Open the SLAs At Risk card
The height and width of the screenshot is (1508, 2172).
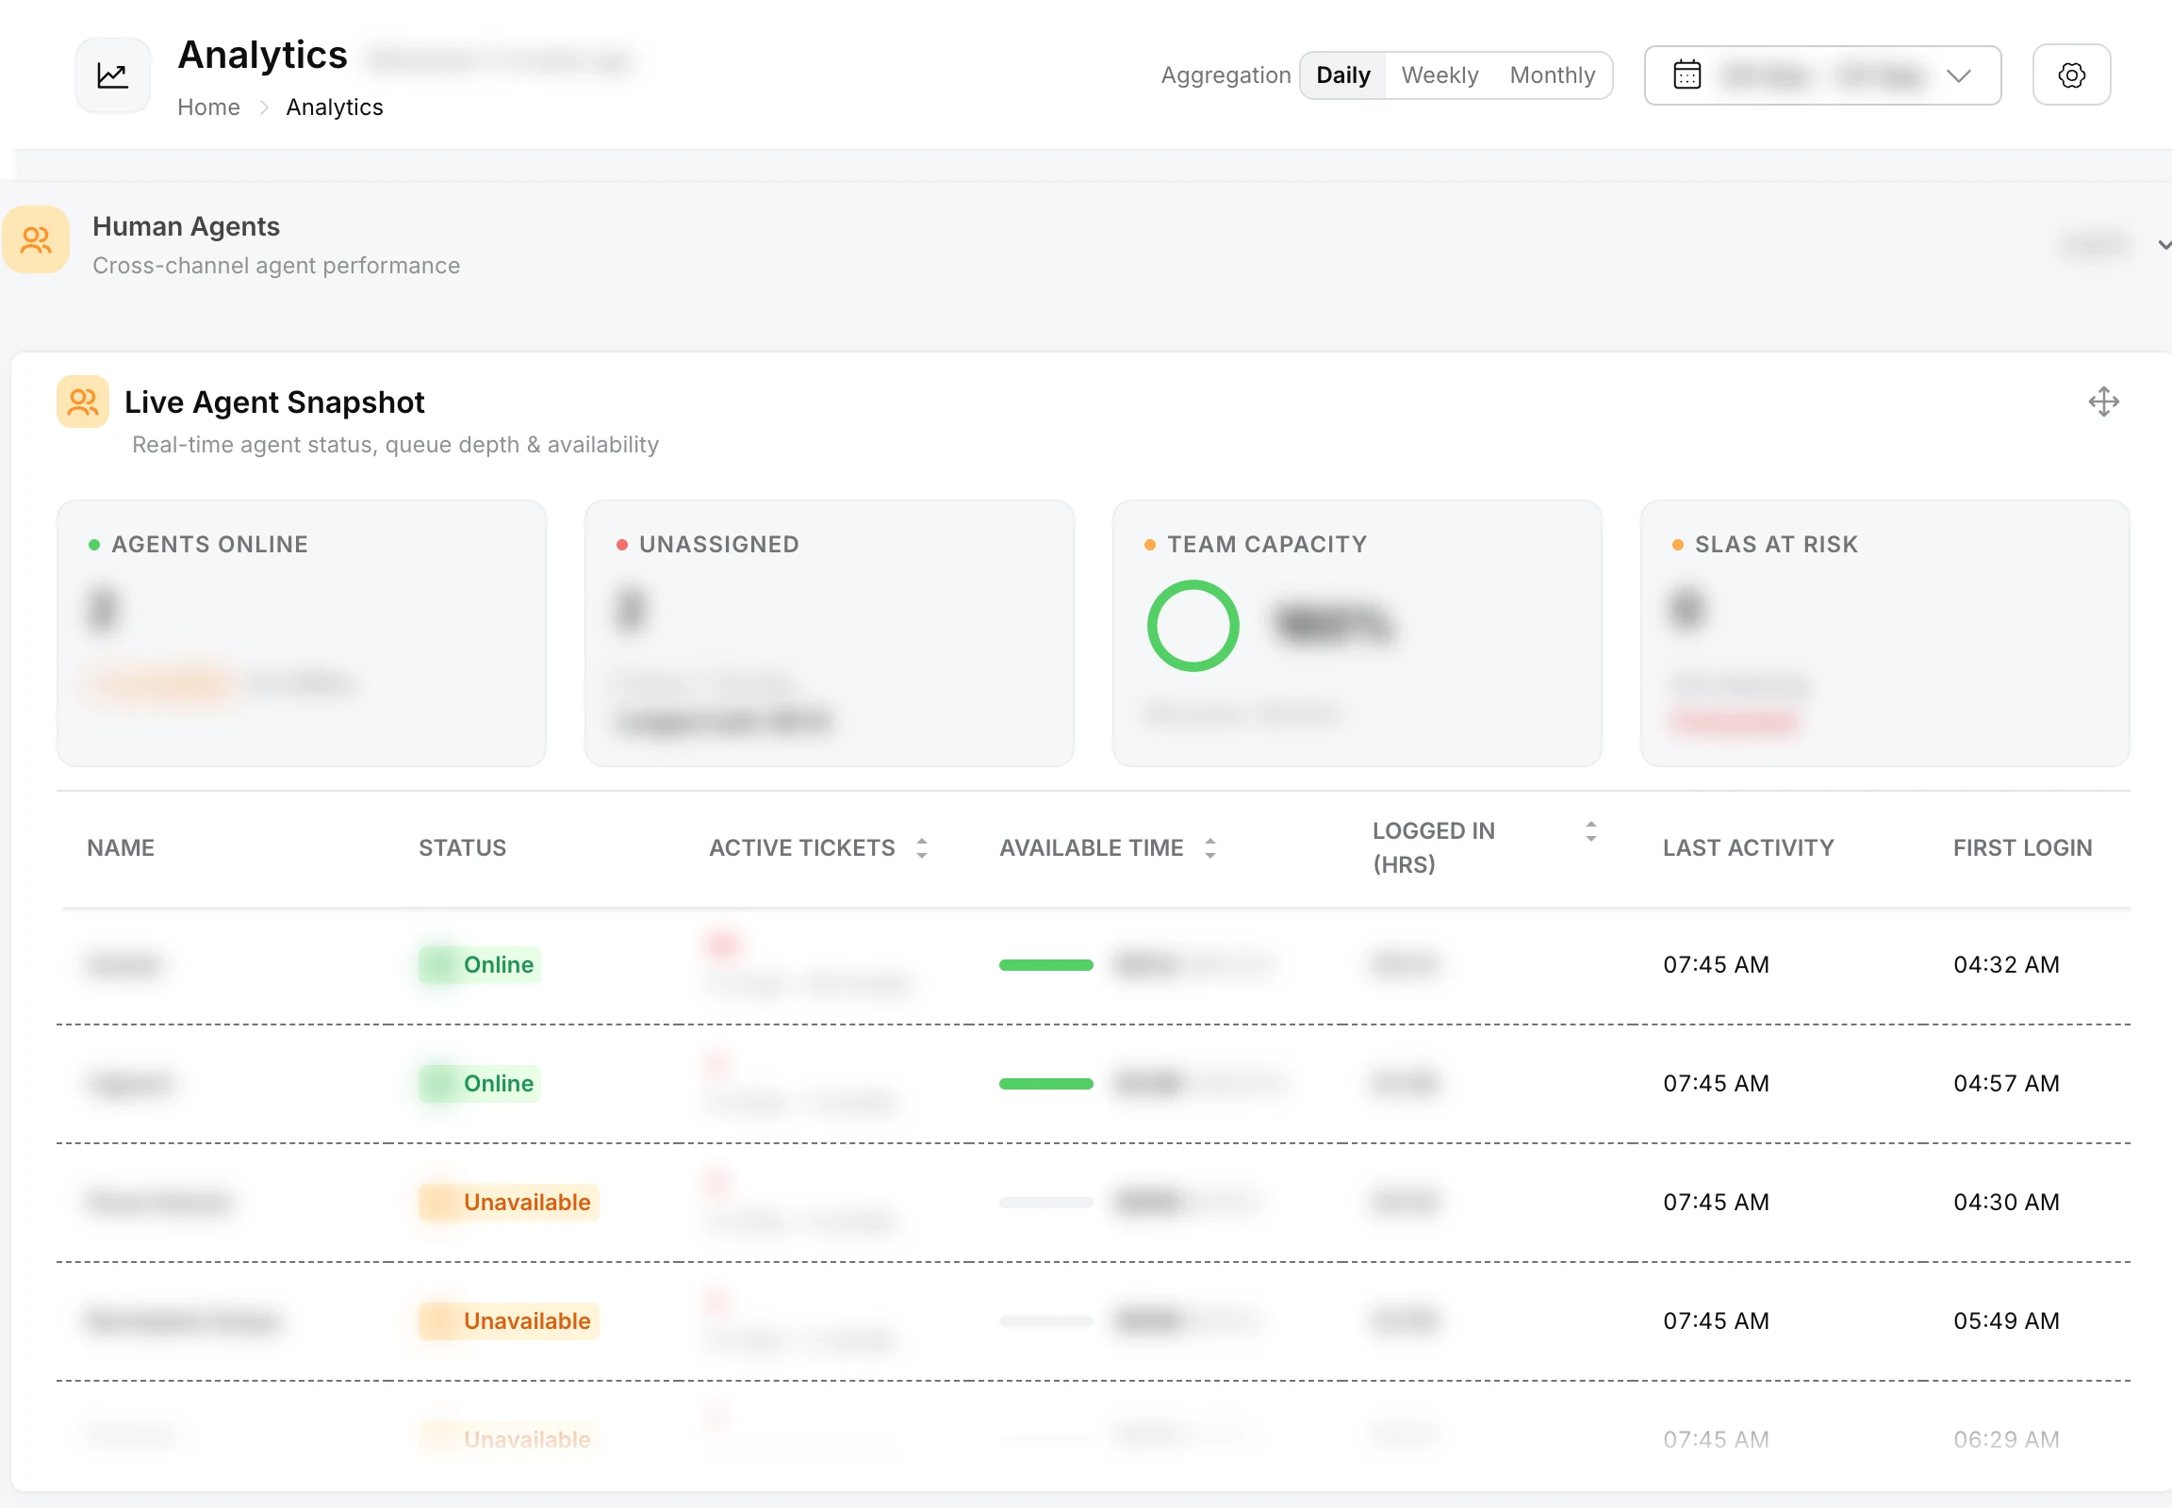tap(1884, 633)
